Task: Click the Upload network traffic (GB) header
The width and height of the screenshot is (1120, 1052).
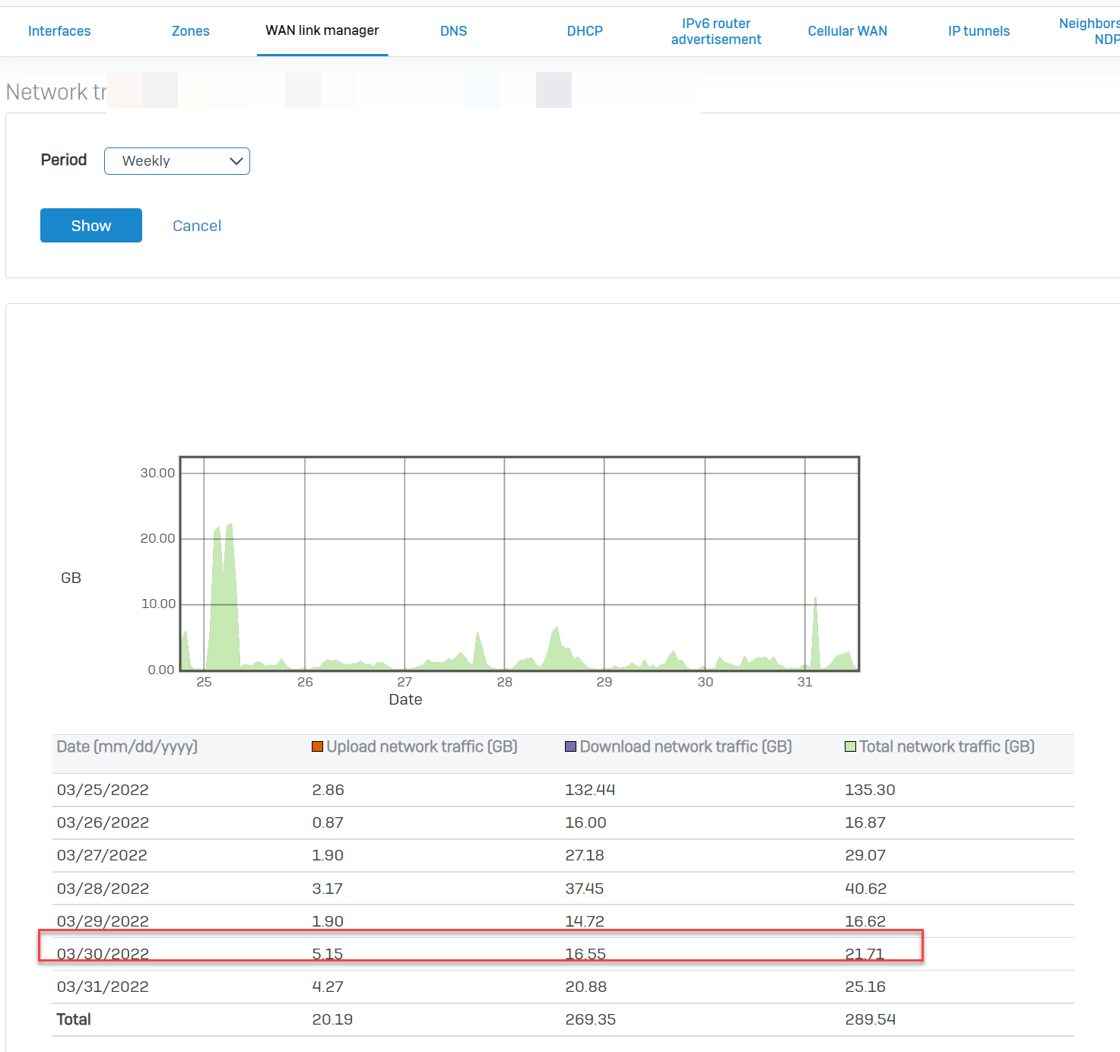Action: click(x=422, y=746)
